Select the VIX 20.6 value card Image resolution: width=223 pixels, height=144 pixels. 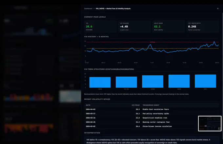coord(100,27)
